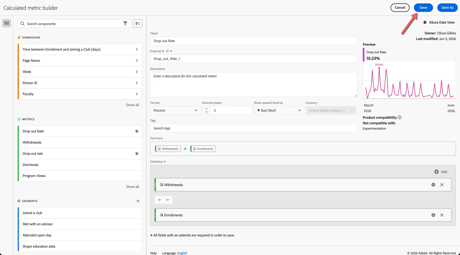Expand the Week dimension
460x255 pixels.
137,72
